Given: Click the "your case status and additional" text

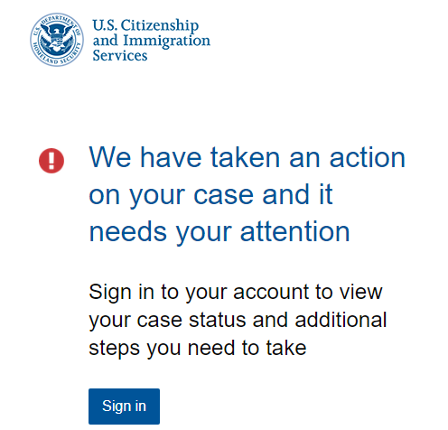Looking at the screenshot, I should point(238,321).
